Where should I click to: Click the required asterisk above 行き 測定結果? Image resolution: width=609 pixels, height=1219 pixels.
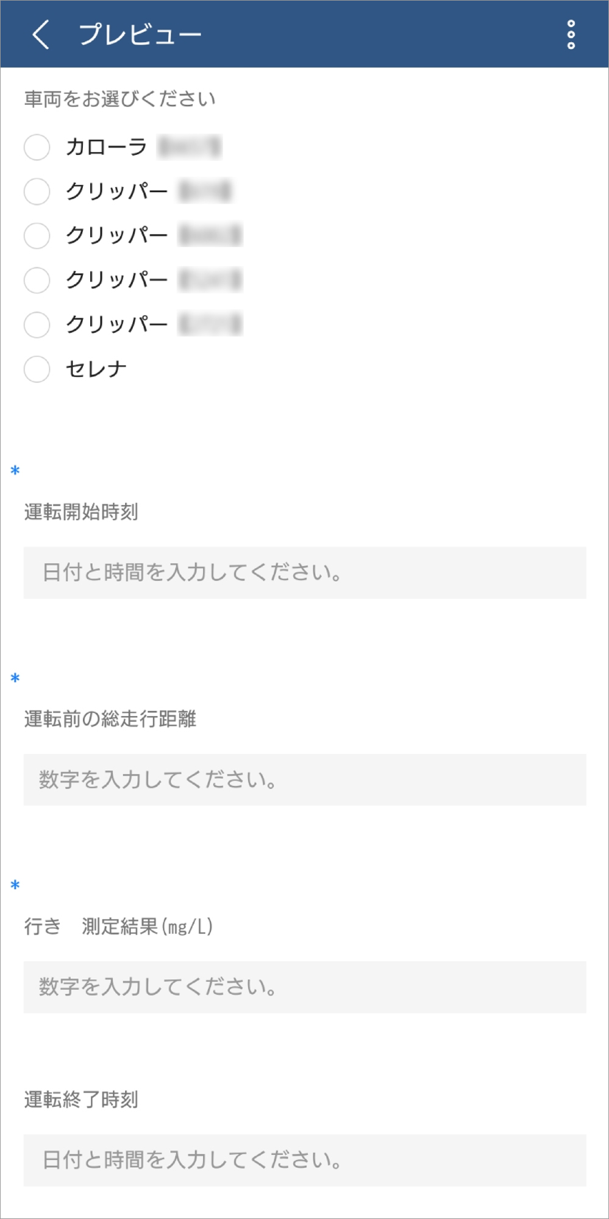click(15, 885)
